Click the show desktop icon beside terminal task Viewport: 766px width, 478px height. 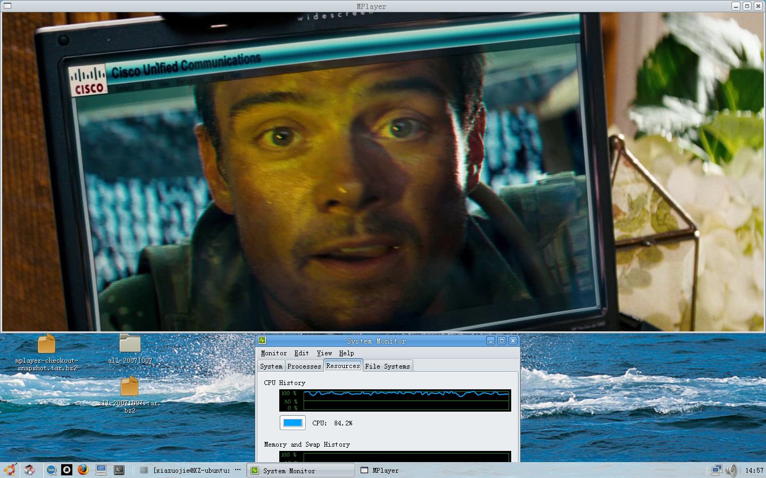[x=144, y=470]
